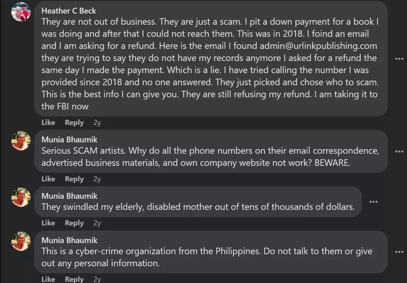Click Munia's avatar beside the elderly mother comment

point(21,197)
